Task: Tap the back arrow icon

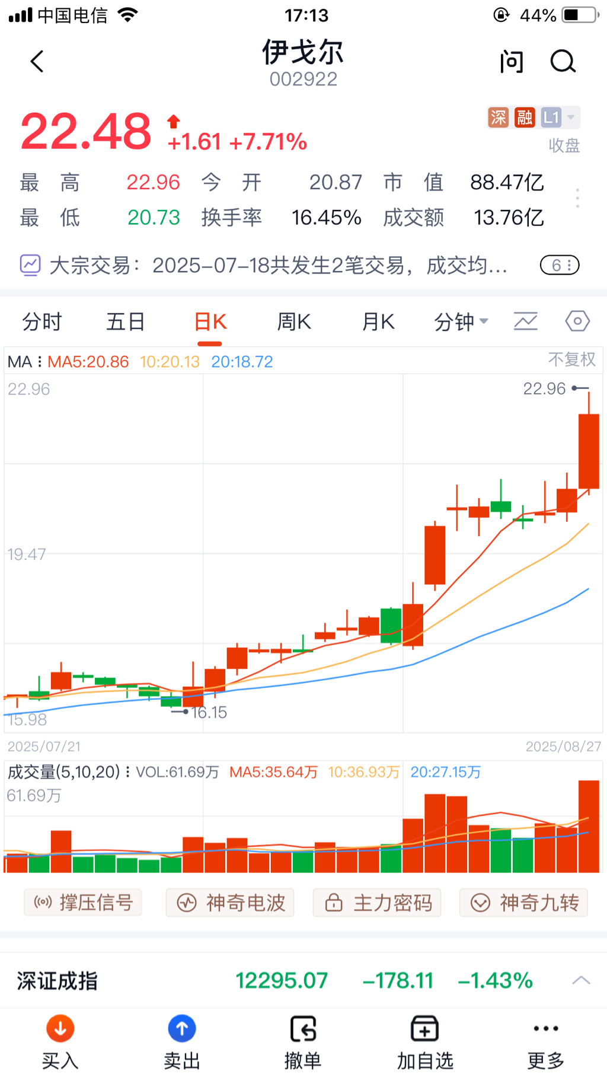Action: coord(37,61)
